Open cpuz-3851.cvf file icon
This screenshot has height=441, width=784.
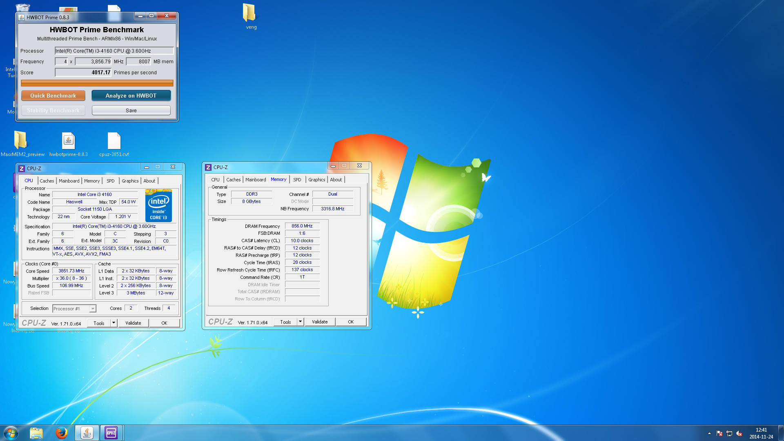pyautogui.click(x=114, y=141)
